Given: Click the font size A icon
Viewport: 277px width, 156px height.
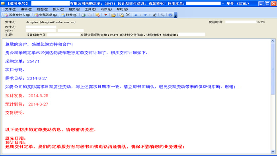Looking at the screenshot, I should pos(154,15).
